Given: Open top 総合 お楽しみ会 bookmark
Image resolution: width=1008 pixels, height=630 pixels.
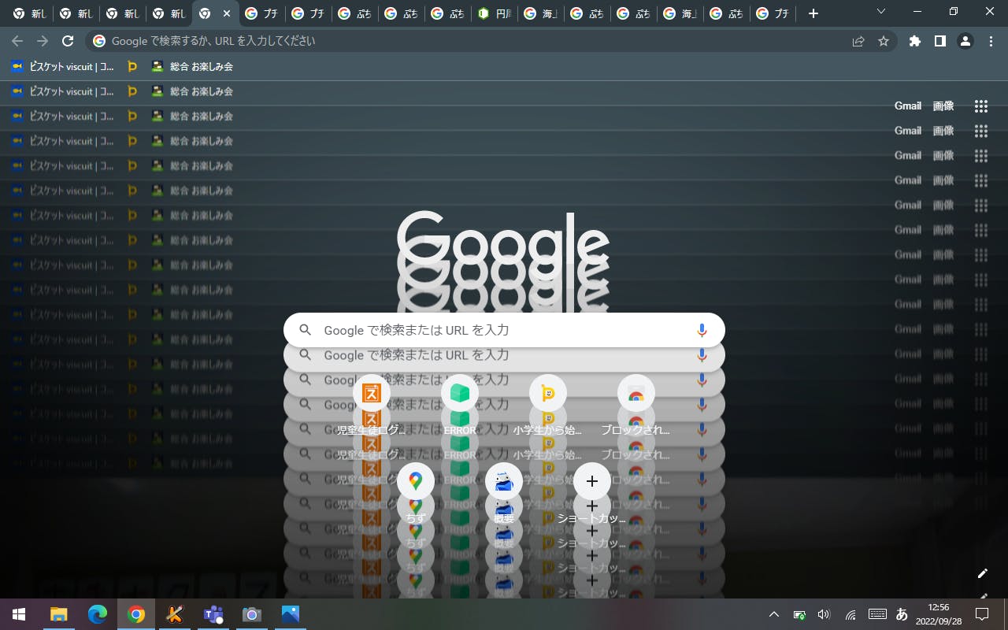Looking at the screenshot, I should [x=193, y=67].
